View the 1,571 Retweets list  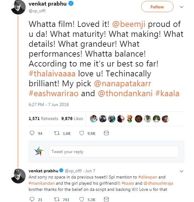coord(43,118)
